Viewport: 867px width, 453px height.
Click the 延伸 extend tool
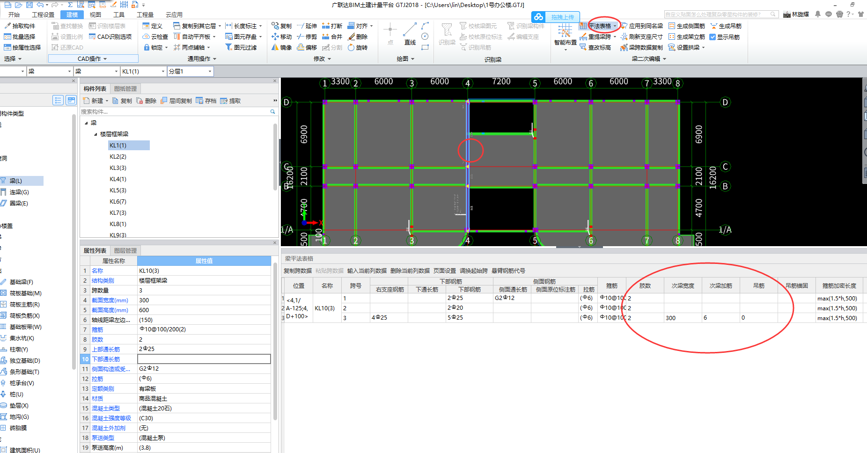[x=307, y=26]
